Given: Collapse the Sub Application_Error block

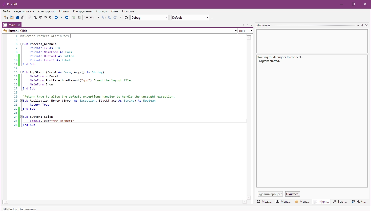Looking at the screenshot, I should pyautogui.click(x=21, y=101).
